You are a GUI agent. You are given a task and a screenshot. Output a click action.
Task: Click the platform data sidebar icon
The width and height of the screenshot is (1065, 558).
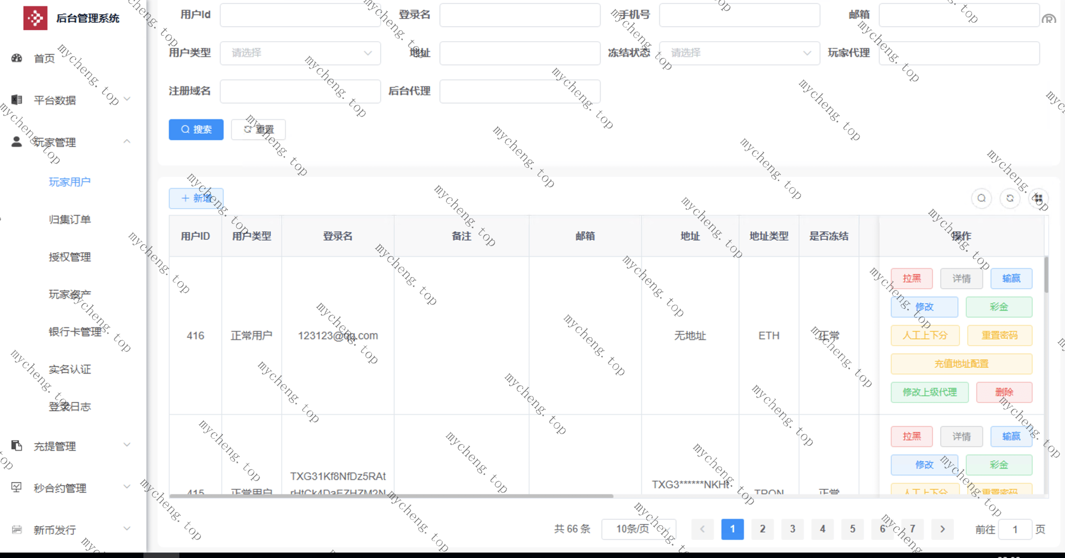[17, 100]
